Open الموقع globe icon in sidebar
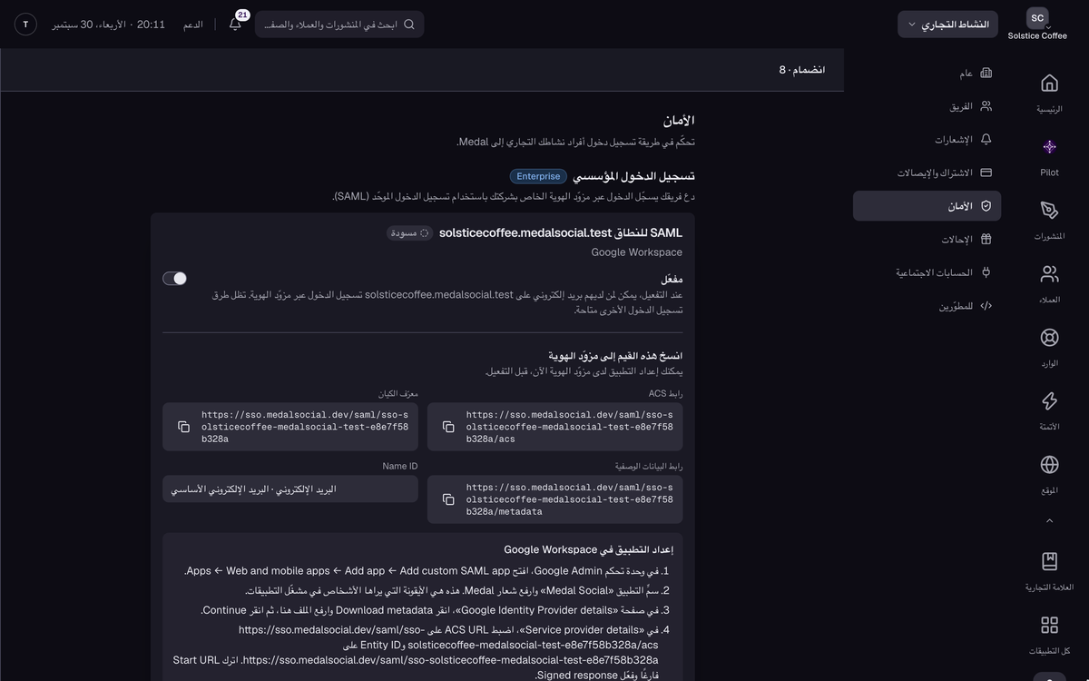Viewport: 1089px width, 681px height. (x=1049, y=464)
